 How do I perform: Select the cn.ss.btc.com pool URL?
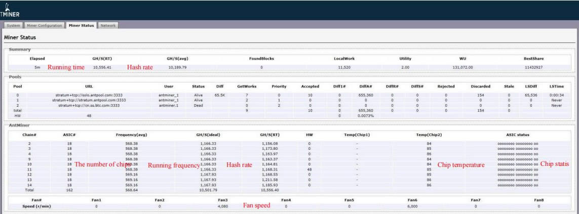pos(88,106)
